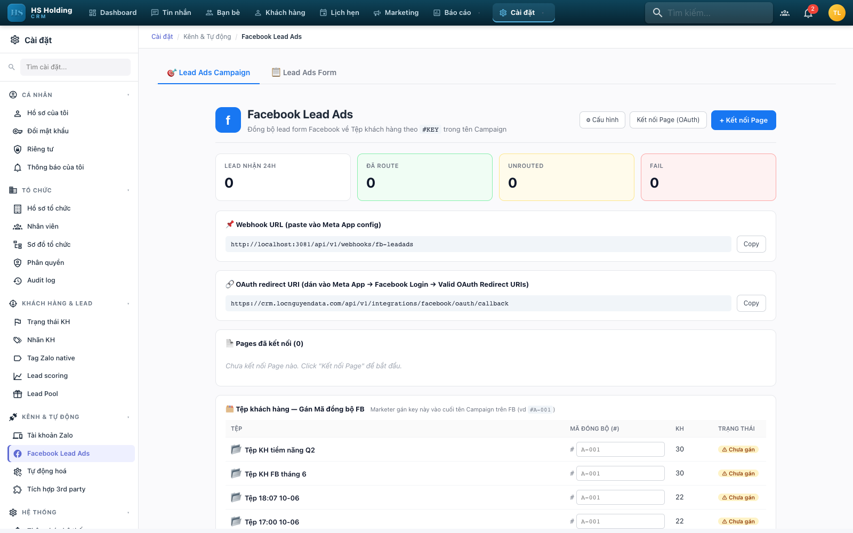Click Chưa gán badge for Tệp KH tiềm năng Q2
Image resolution: width=853 pixels, height=533 pixels.
coord(738,449)
